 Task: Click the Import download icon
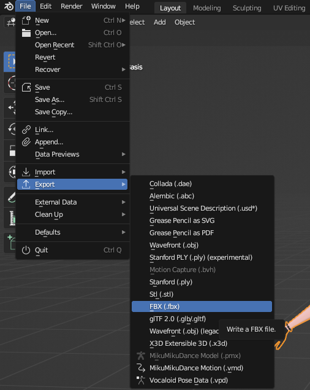[x=26, y=172]
